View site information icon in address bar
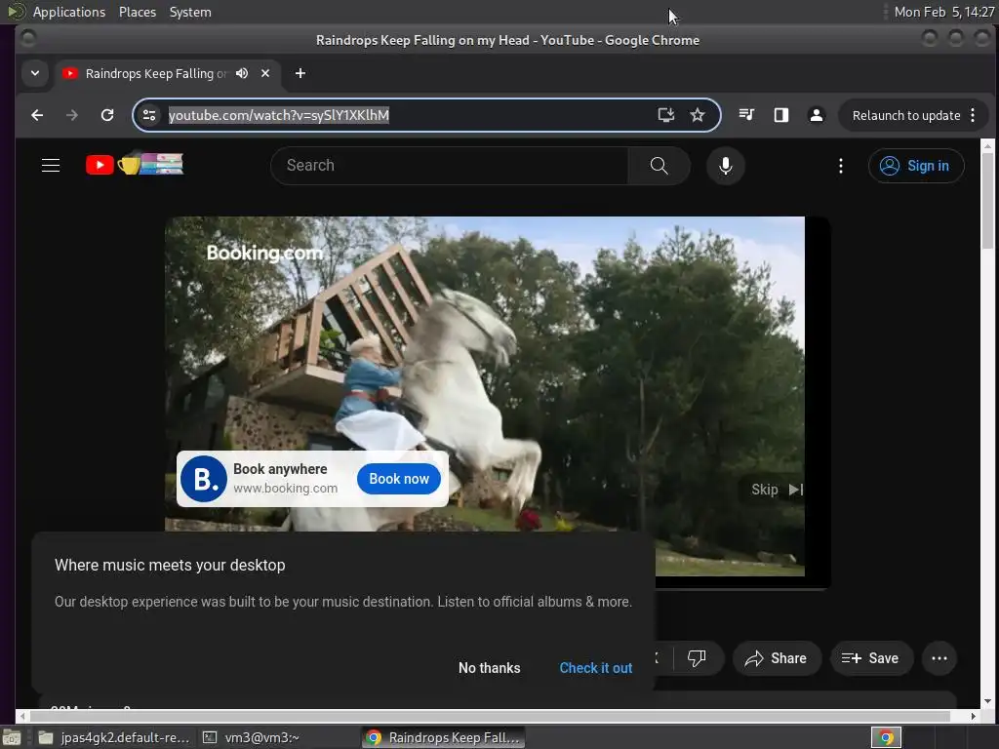This screenshot has width=999, height=749. [149, 115]
